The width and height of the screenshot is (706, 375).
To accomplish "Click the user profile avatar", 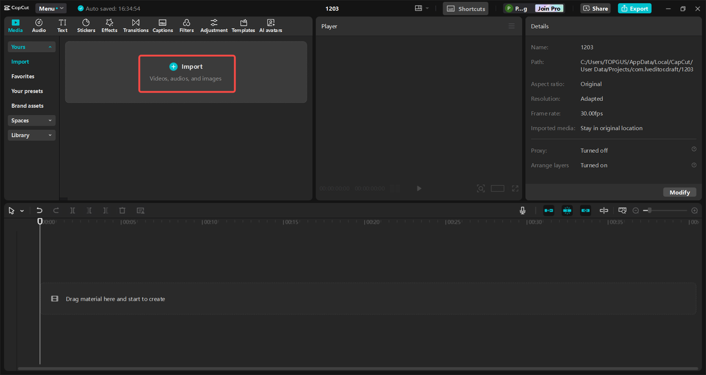I will click(x=508, y=8).
